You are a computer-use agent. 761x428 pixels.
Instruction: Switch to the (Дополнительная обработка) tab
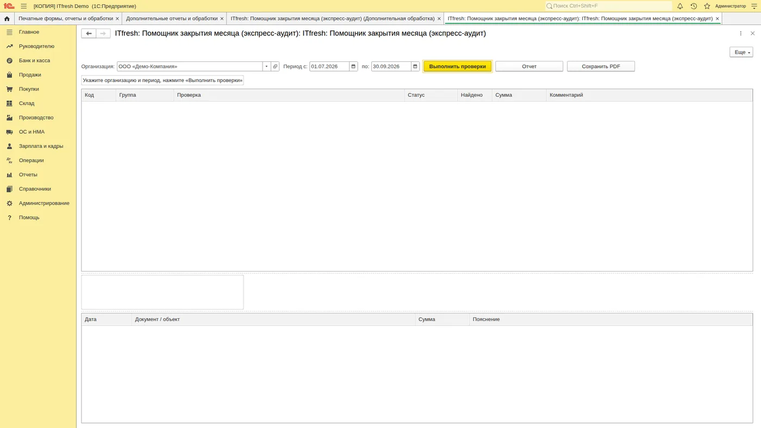click(x=333, y=18)
